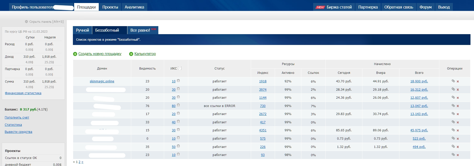Open Биржа статей in the top menu
Viewport: 474px width, 166px height.
pyautogui.click(x=339, y=7)
